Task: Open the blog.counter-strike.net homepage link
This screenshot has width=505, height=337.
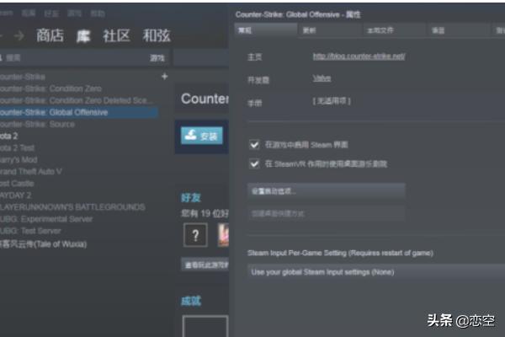Action: [359, 56]
